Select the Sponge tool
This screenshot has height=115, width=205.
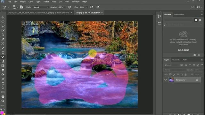(x=3, y=74)
